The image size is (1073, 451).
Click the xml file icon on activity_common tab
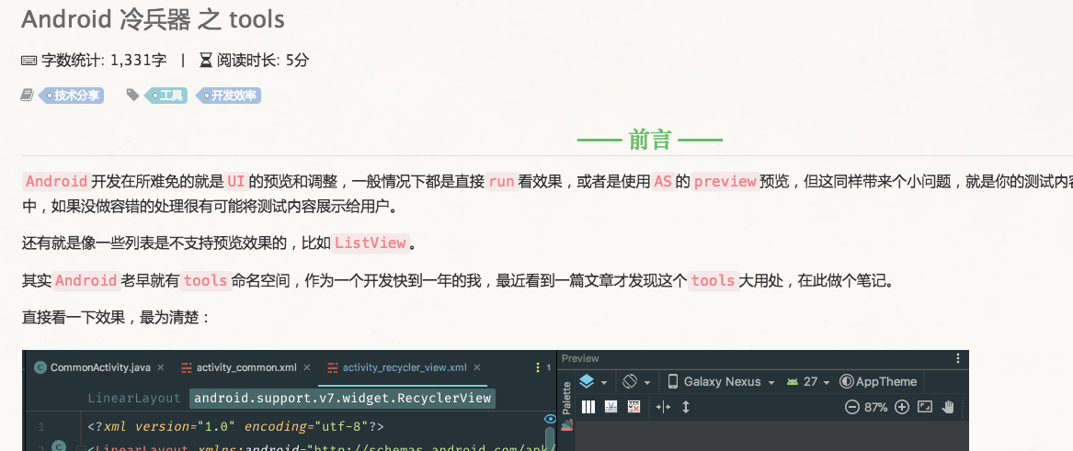coord(186,367)
